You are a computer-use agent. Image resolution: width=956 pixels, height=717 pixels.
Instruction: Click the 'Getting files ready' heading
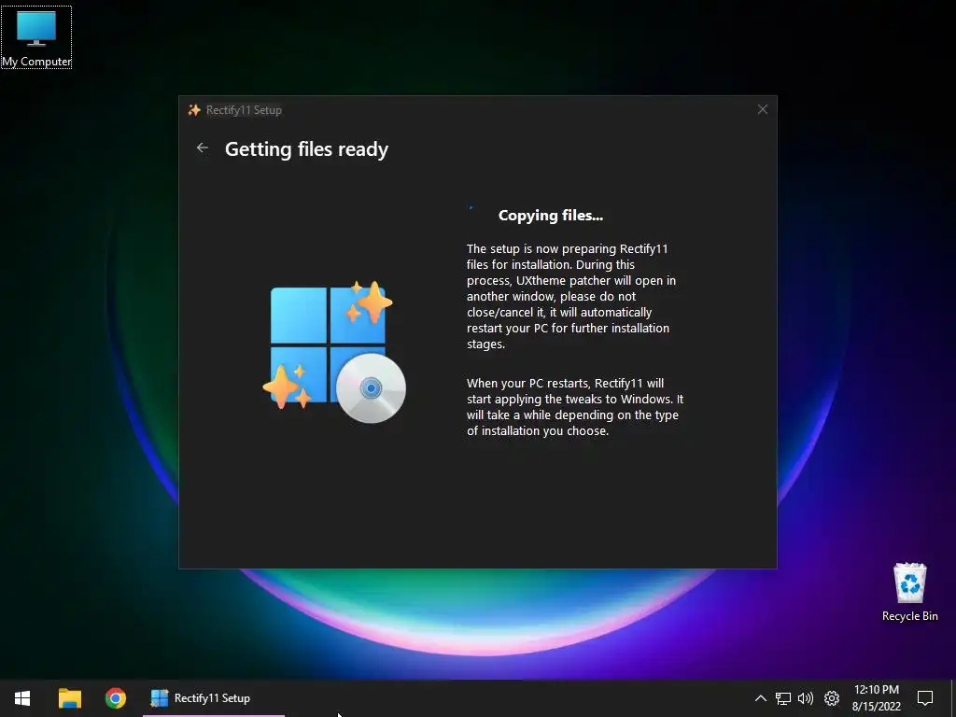(306, 149)
